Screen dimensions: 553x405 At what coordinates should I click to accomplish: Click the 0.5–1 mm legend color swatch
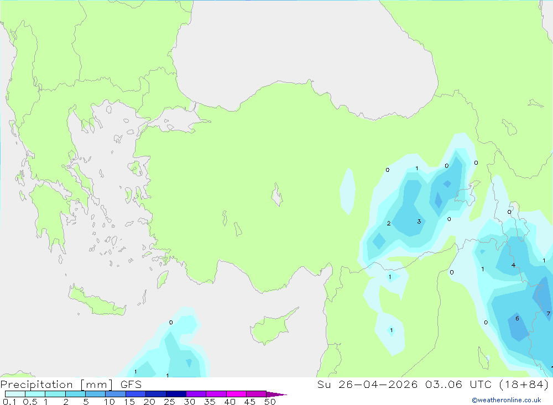[35, 394]
